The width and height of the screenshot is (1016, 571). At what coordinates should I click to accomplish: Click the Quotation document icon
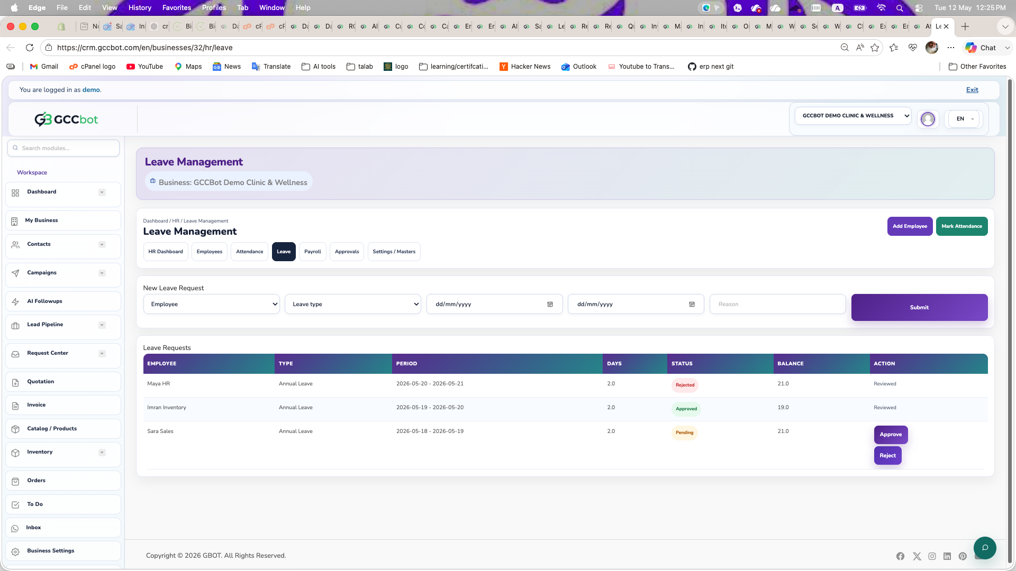(15, 382)
